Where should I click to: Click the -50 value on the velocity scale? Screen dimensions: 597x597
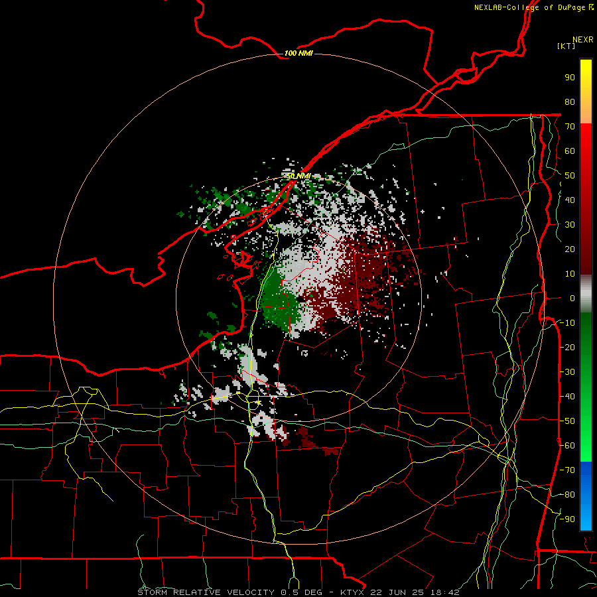tap(567, 421)
